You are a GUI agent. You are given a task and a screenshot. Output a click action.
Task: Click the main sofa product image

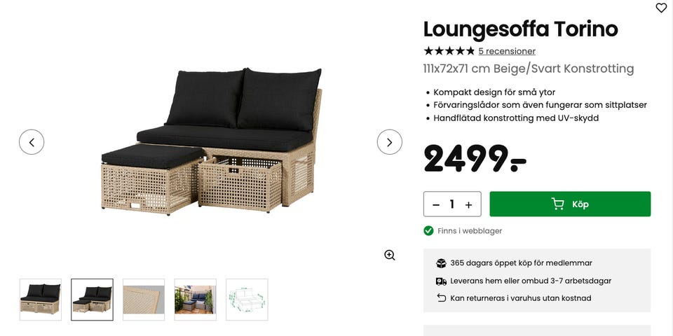click(x=211, y=141)
